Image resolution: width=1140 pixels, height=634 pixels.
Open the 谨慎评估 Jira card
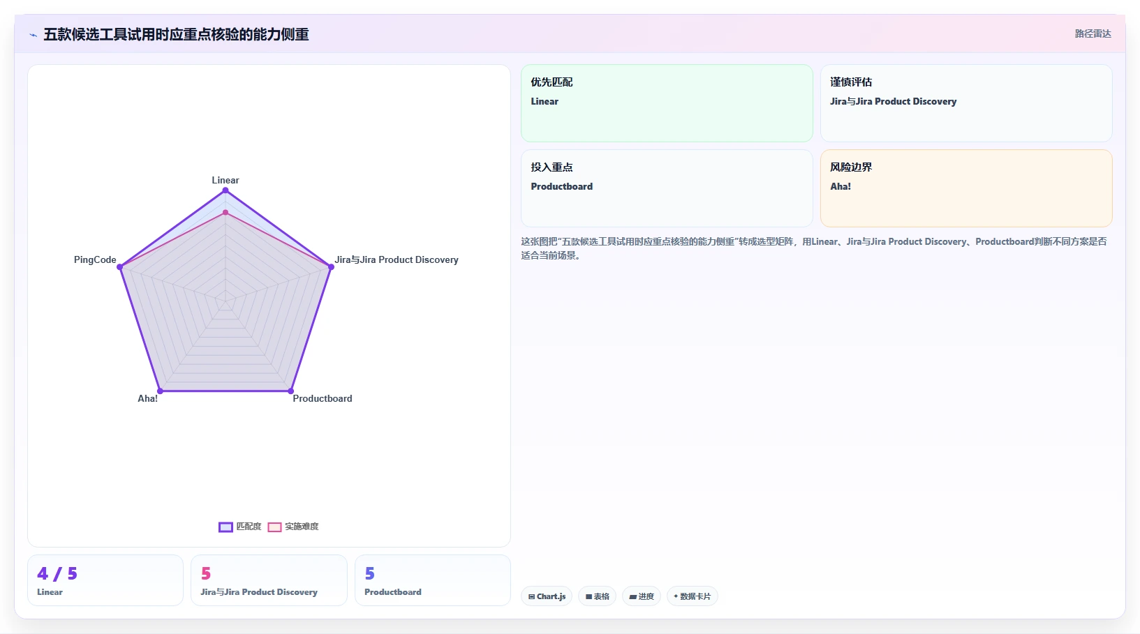click(x=966, y=103)
